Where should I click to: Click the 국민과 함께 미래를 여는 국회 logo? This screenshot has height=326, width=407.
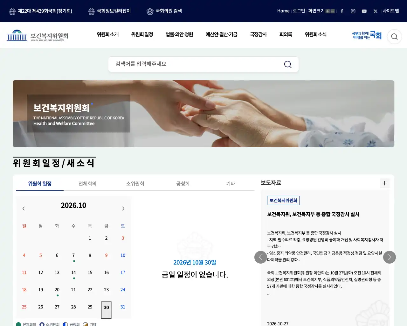(x=367, y=35)
